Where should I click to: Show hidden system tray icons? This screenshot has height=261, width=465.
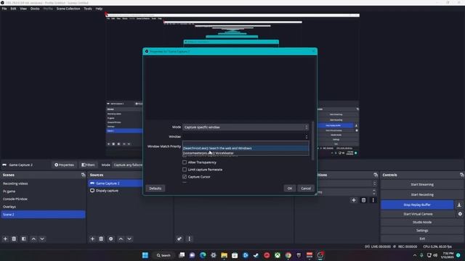click(415, 255)
